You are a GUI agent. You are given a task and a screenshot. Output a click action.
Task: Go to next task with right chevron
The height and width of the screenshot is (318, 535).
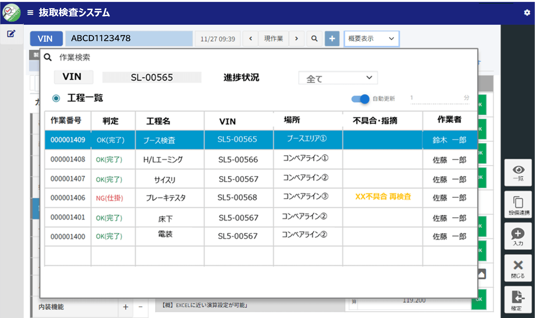[x=296, y=39]
